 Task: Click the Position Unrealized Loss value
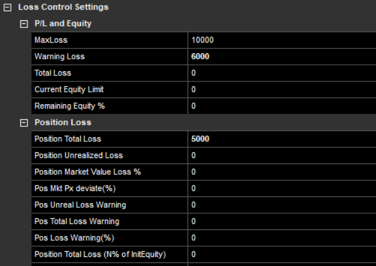[281, 155]
